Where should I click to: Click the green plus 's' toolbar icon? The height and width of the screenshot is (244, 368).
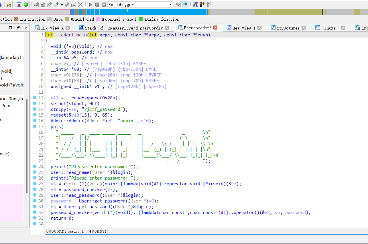56,5
